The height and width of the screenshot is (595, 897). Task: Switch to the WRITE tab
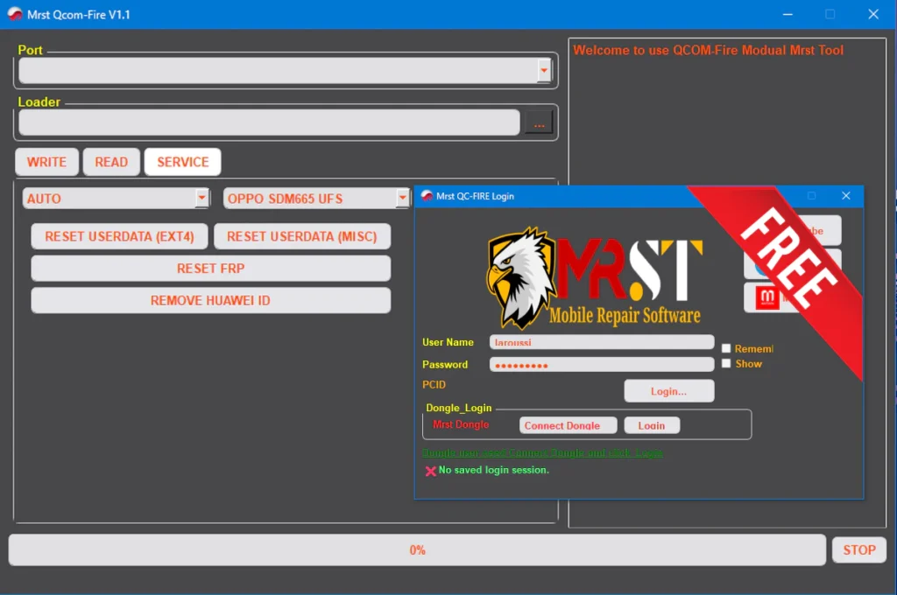click(46, 162)
